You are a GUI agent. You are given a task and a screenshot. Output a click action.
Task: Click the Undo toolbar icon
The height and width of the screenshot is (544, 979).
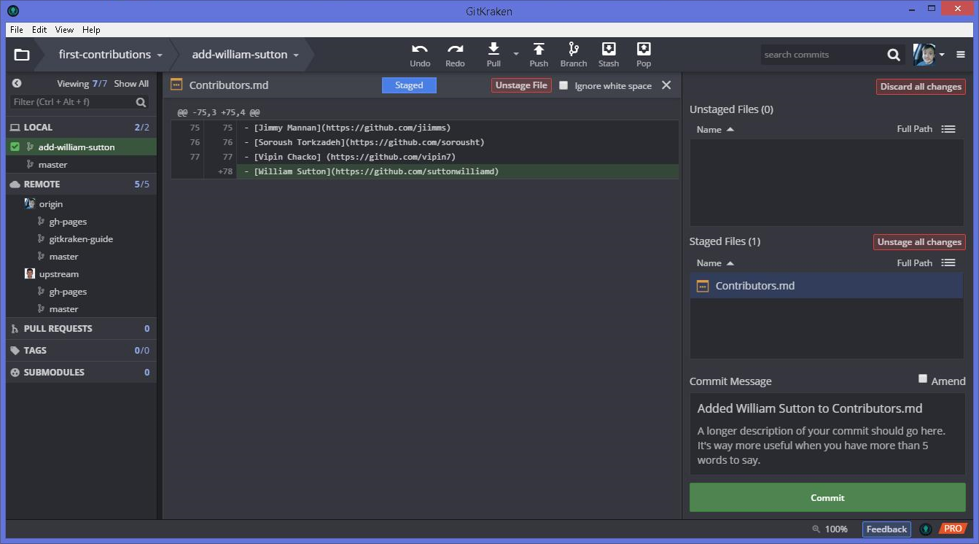[x=420, y=49]
